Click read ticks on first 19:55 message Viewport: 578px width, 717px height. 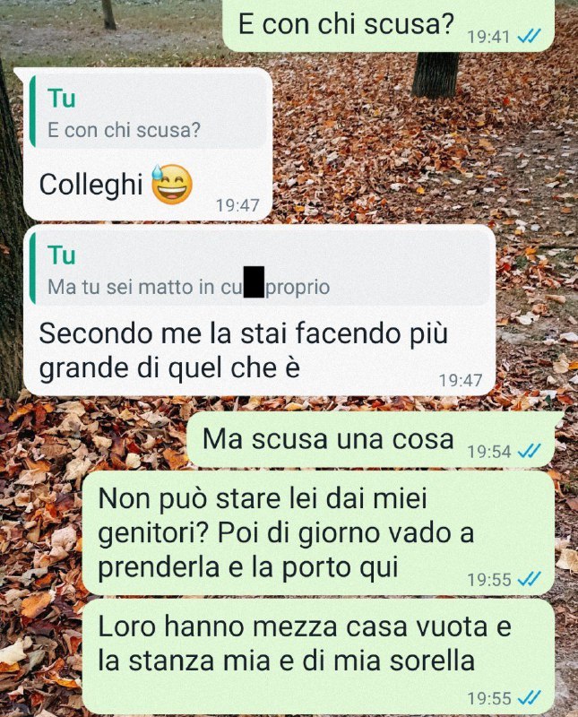[x=530, y=579]
